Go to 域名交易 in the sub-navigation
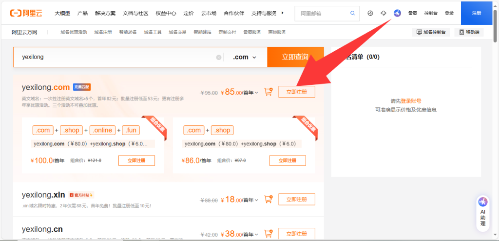The height and width of the screenshot is (241, 499). [x=177, y=32]
